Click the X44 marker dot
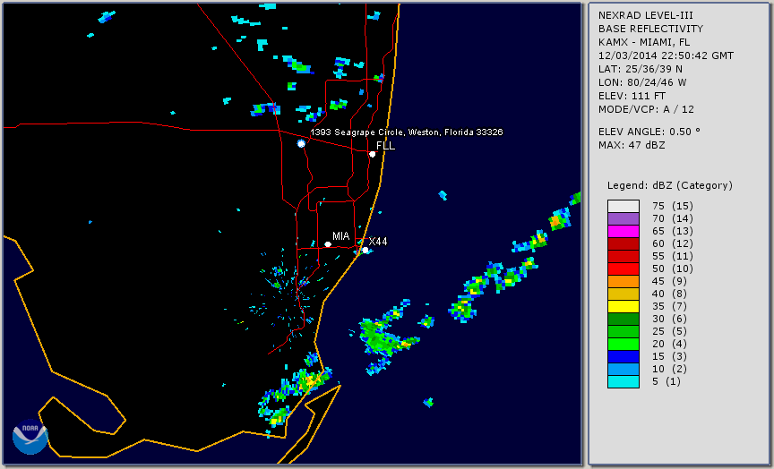This screenshot has width=774, height=469. (365, 250)
